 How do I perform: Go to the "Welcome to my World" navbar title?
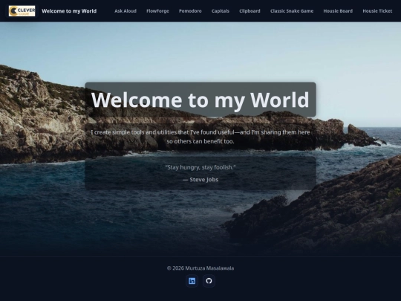(x=69, y=11)
